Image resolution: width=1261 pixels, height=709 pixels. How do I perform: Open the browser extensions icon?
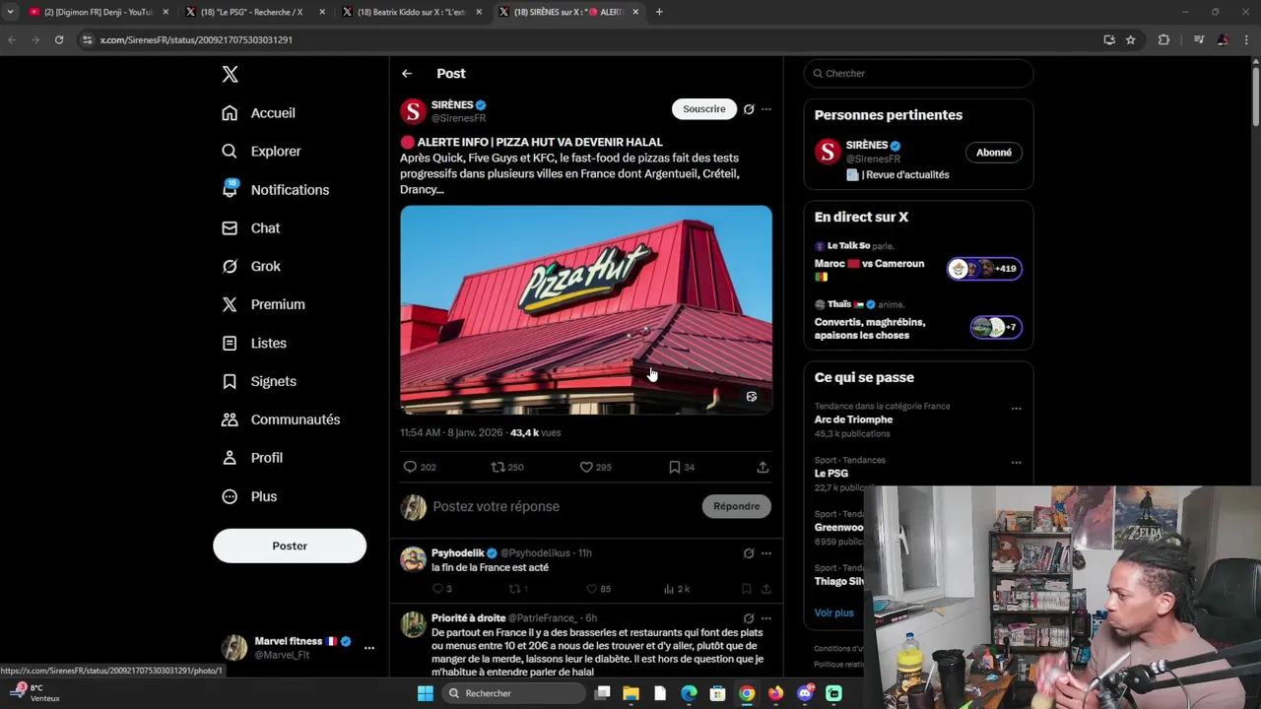click(x=1163, y=40)
